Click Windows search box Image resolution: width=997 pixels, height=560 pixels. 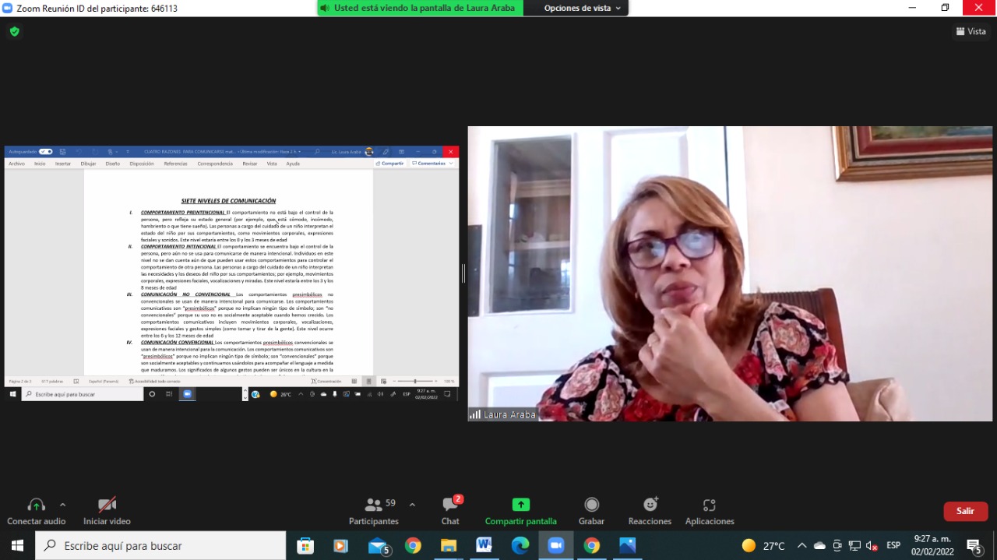tap(160, 545)
